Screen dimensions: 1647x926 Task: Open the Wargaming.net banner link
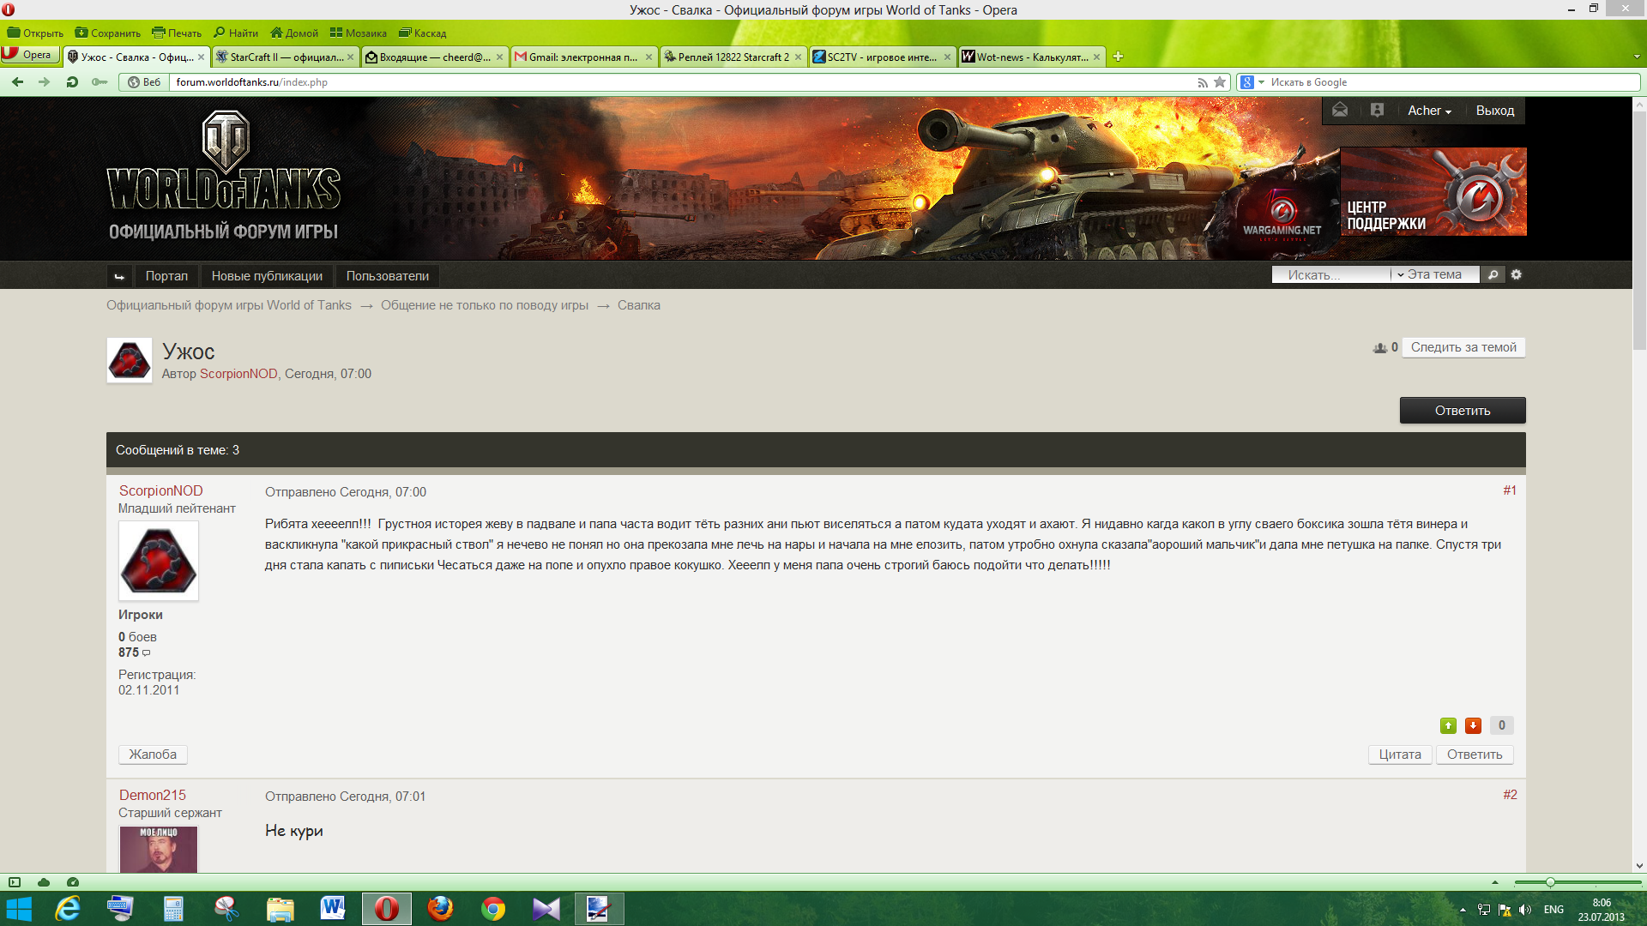(x=1282, y=214)
